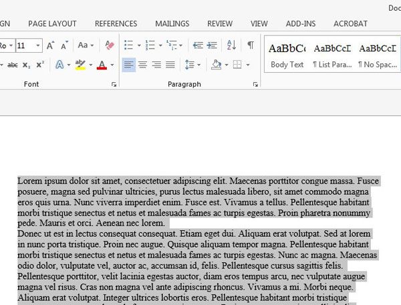Apply the Bullets list icon

[127, 45]
